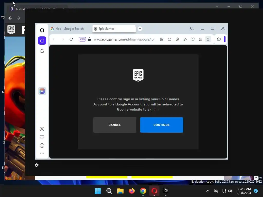Take a snapshot with camera icon
Image resolution: width=263 pixels, height=197 pixels.
tap(170, 39)
